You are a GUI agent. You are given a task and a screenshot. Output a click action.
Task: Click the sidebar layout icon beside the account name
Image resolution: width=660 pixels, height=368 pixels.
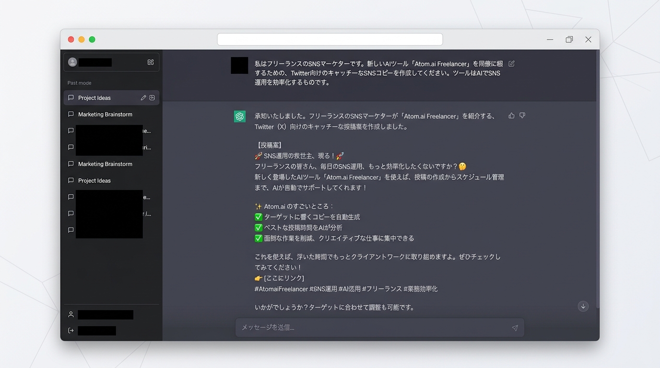(x=151, y=62)
